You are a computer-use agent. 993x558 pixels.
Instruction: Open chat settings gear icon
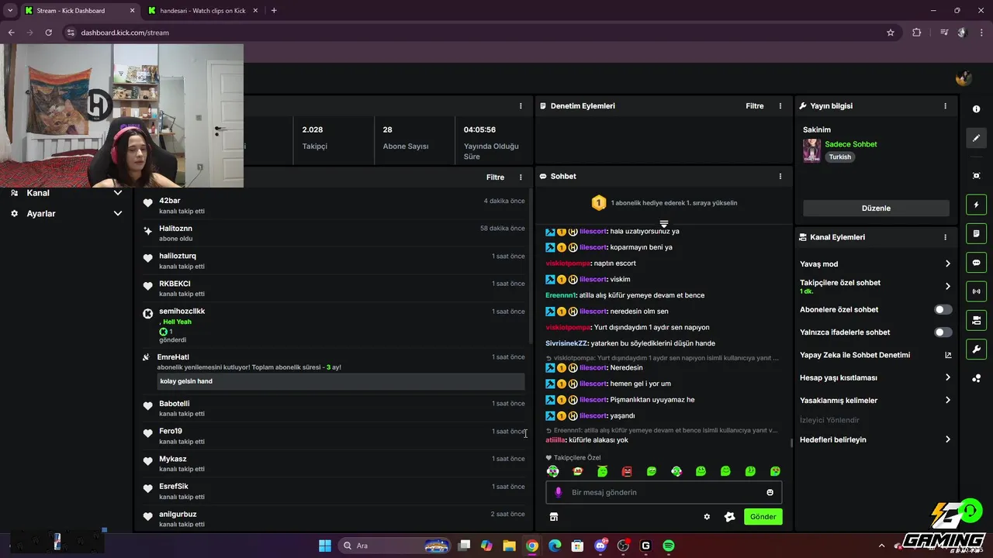pyautogui.click(x=707, y=517)
